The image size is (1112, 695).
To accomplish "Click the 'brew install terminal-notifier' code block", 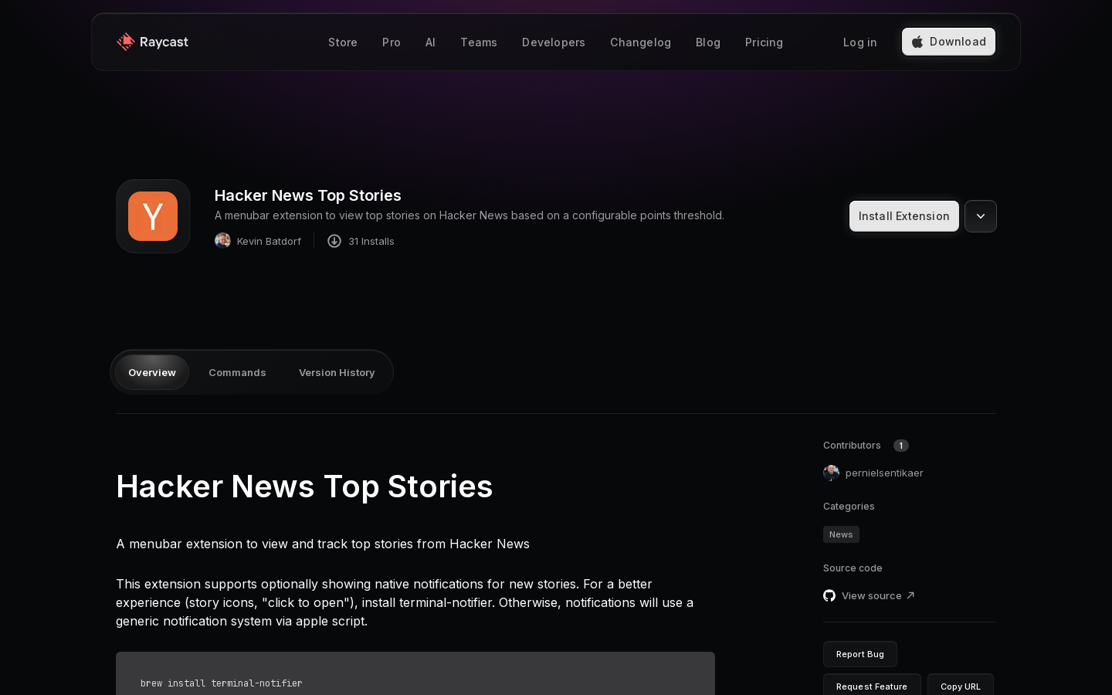I will pyautogui.click(x=415, y=673).
